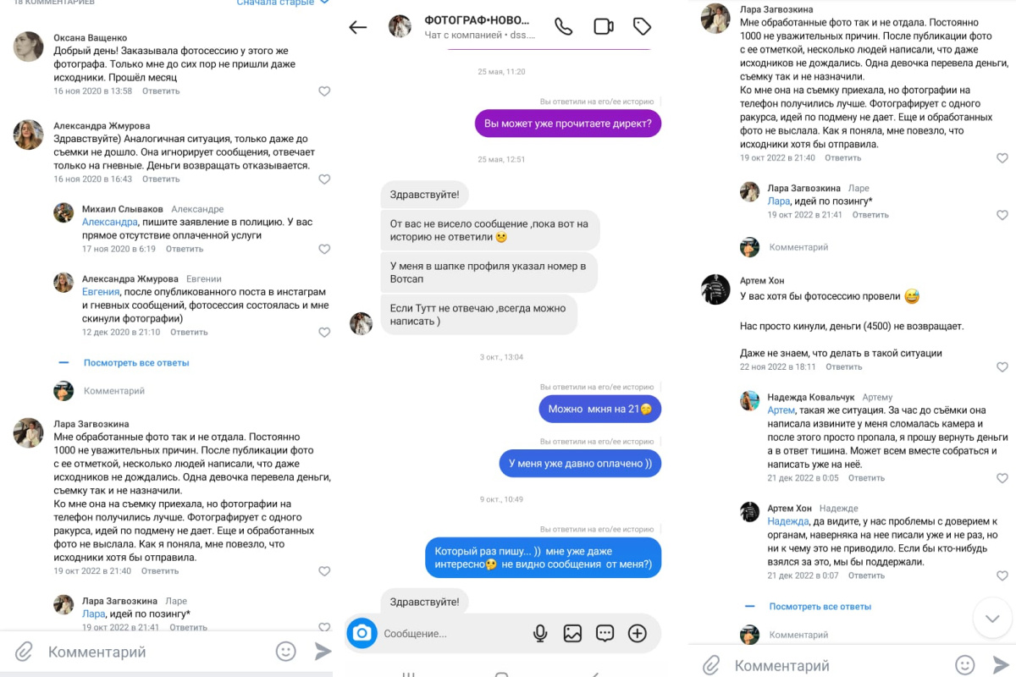1016x677 pixels.
Task: Tap the scroll-down chevron button at the right
Action: pos(992,618)
